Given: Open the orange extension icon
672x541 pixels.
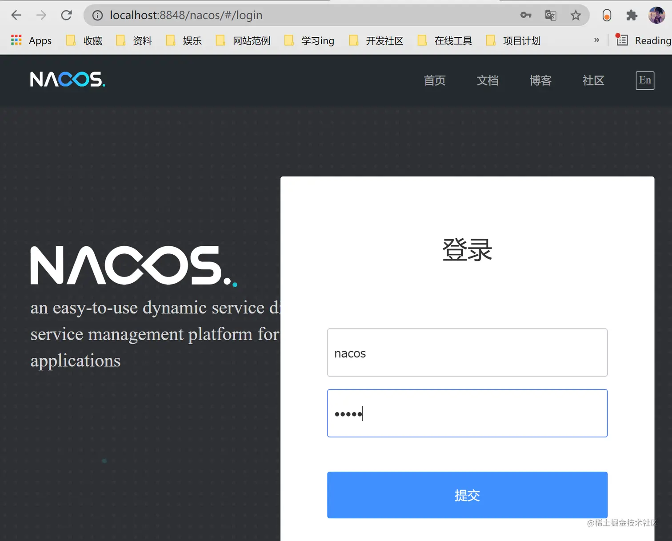Looking at the screenshot, I should (607, 15).
